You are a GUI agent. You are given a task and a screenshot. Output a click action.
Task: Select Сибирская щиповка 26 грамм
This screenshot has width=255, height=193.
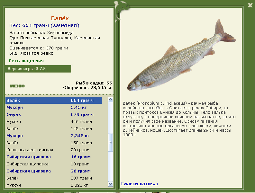pos(54,171)
